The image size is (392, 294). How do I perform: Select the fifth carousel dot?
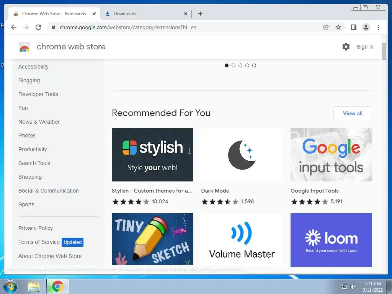click(x=254, y=65)
